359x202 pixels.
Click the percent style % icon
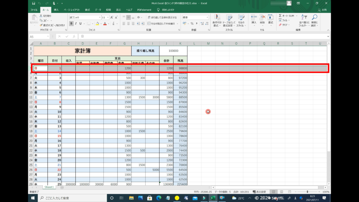(x=192, y=23)
